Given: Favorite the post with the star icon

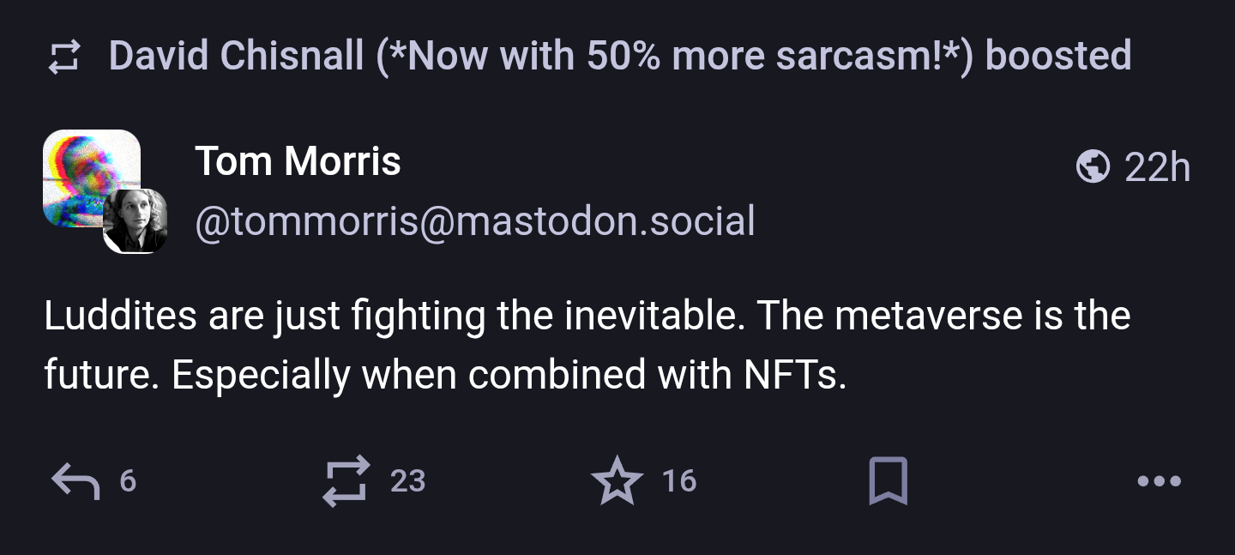Looking at the screenshot, I should pyautogui.click(x=617, y=481).
